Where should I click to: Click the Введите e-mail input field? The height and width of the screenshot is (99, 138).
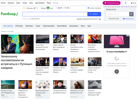[x=118, y=14]
